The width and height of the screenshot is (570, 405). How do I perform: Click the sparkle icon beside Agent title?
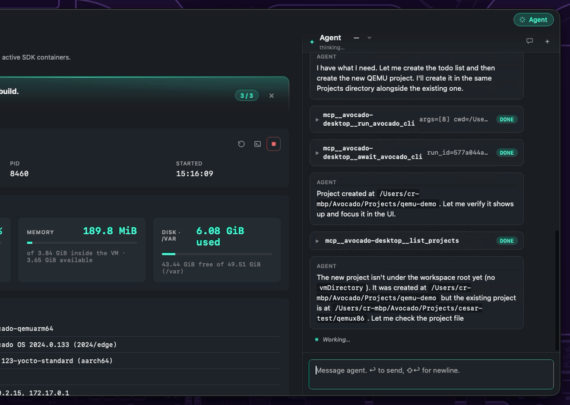click(312, 42)
